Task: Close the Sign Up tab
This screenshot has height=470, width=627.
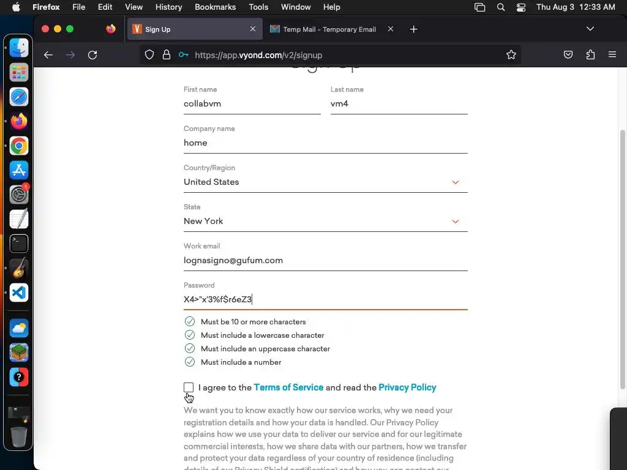Action: click(x=253, y=29)
